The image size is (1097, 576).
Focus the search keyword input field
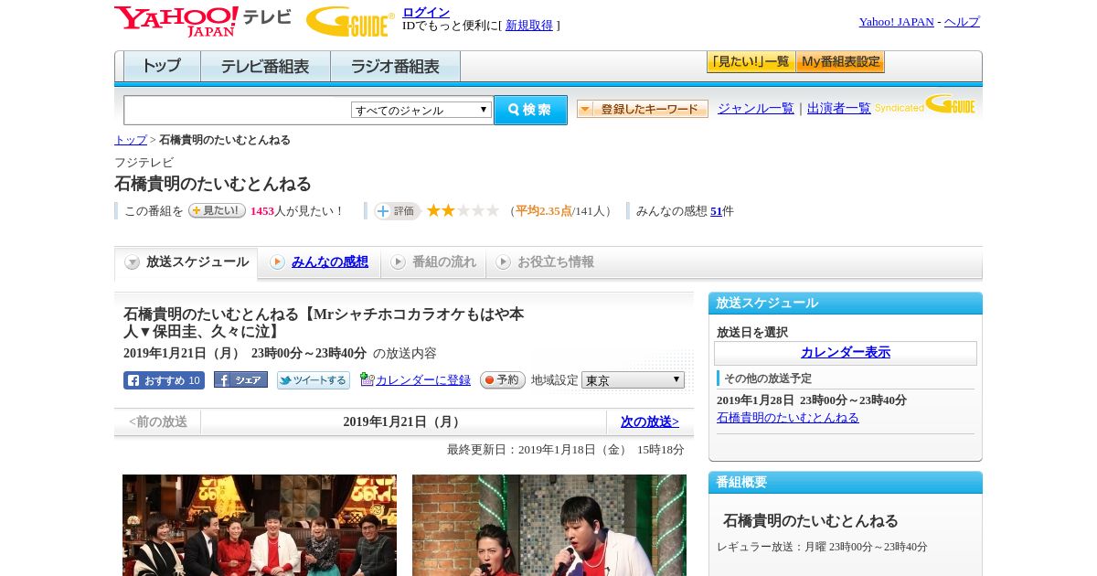pyautogui.click(x=238, y=110)
